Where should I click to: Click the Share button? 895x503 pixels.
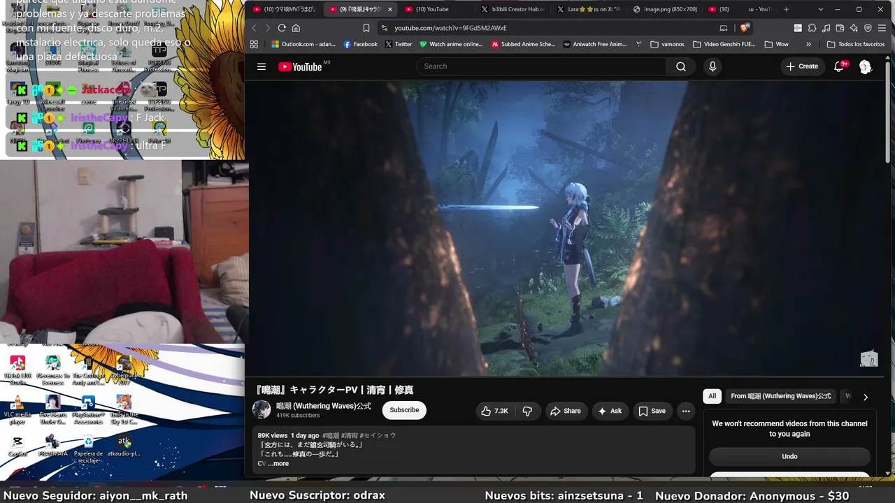tap(566, 411)
